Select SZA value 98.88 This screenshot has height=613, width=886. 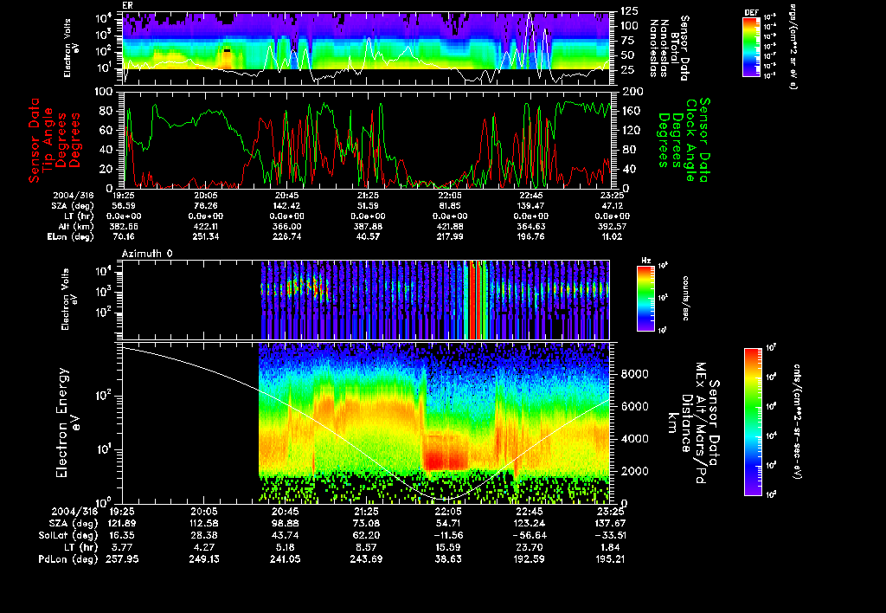tap(284, 523)
